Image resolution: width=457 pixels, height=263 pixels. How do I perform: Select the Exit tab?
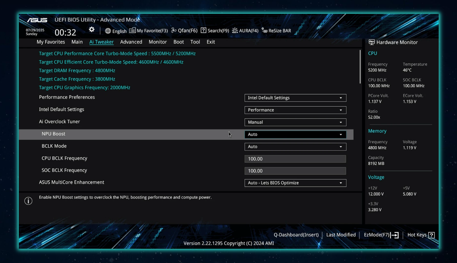click(211, 42)
